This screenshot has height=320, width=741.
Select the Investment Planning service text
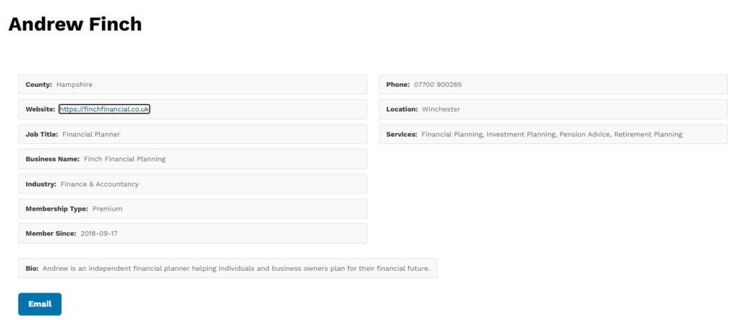click(x=521, y=134)
